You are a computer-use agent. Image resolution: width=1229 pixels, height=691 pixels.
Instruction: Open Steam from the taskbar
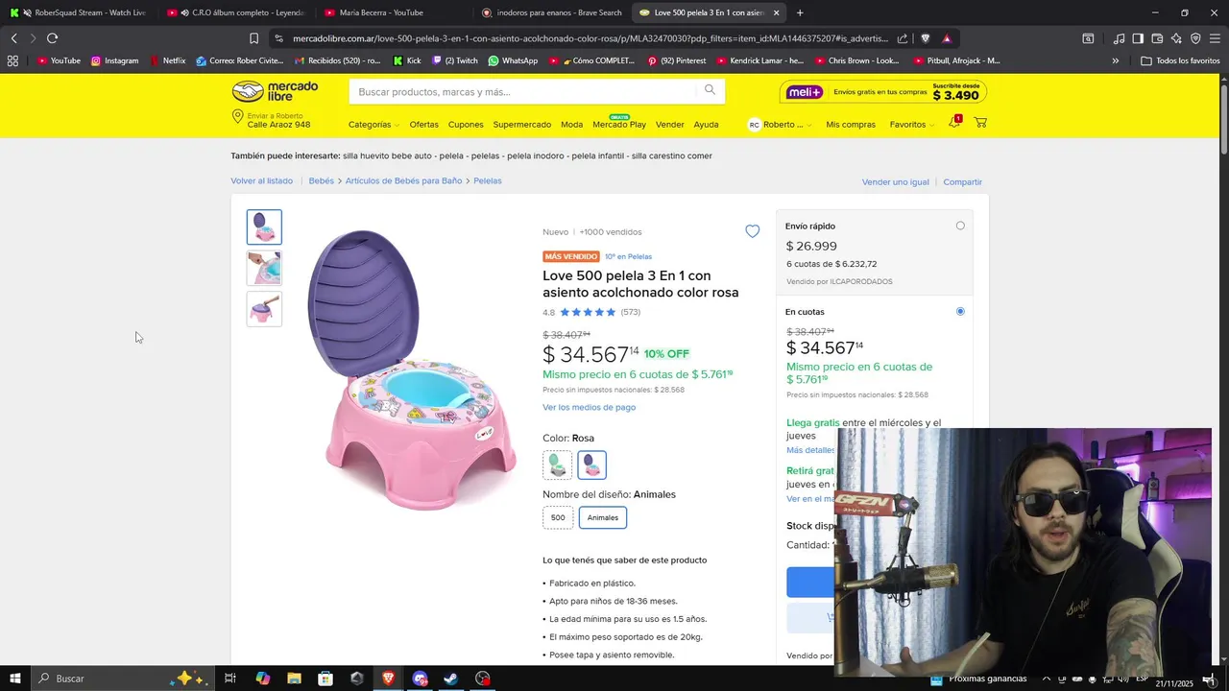tap(450, 679)
